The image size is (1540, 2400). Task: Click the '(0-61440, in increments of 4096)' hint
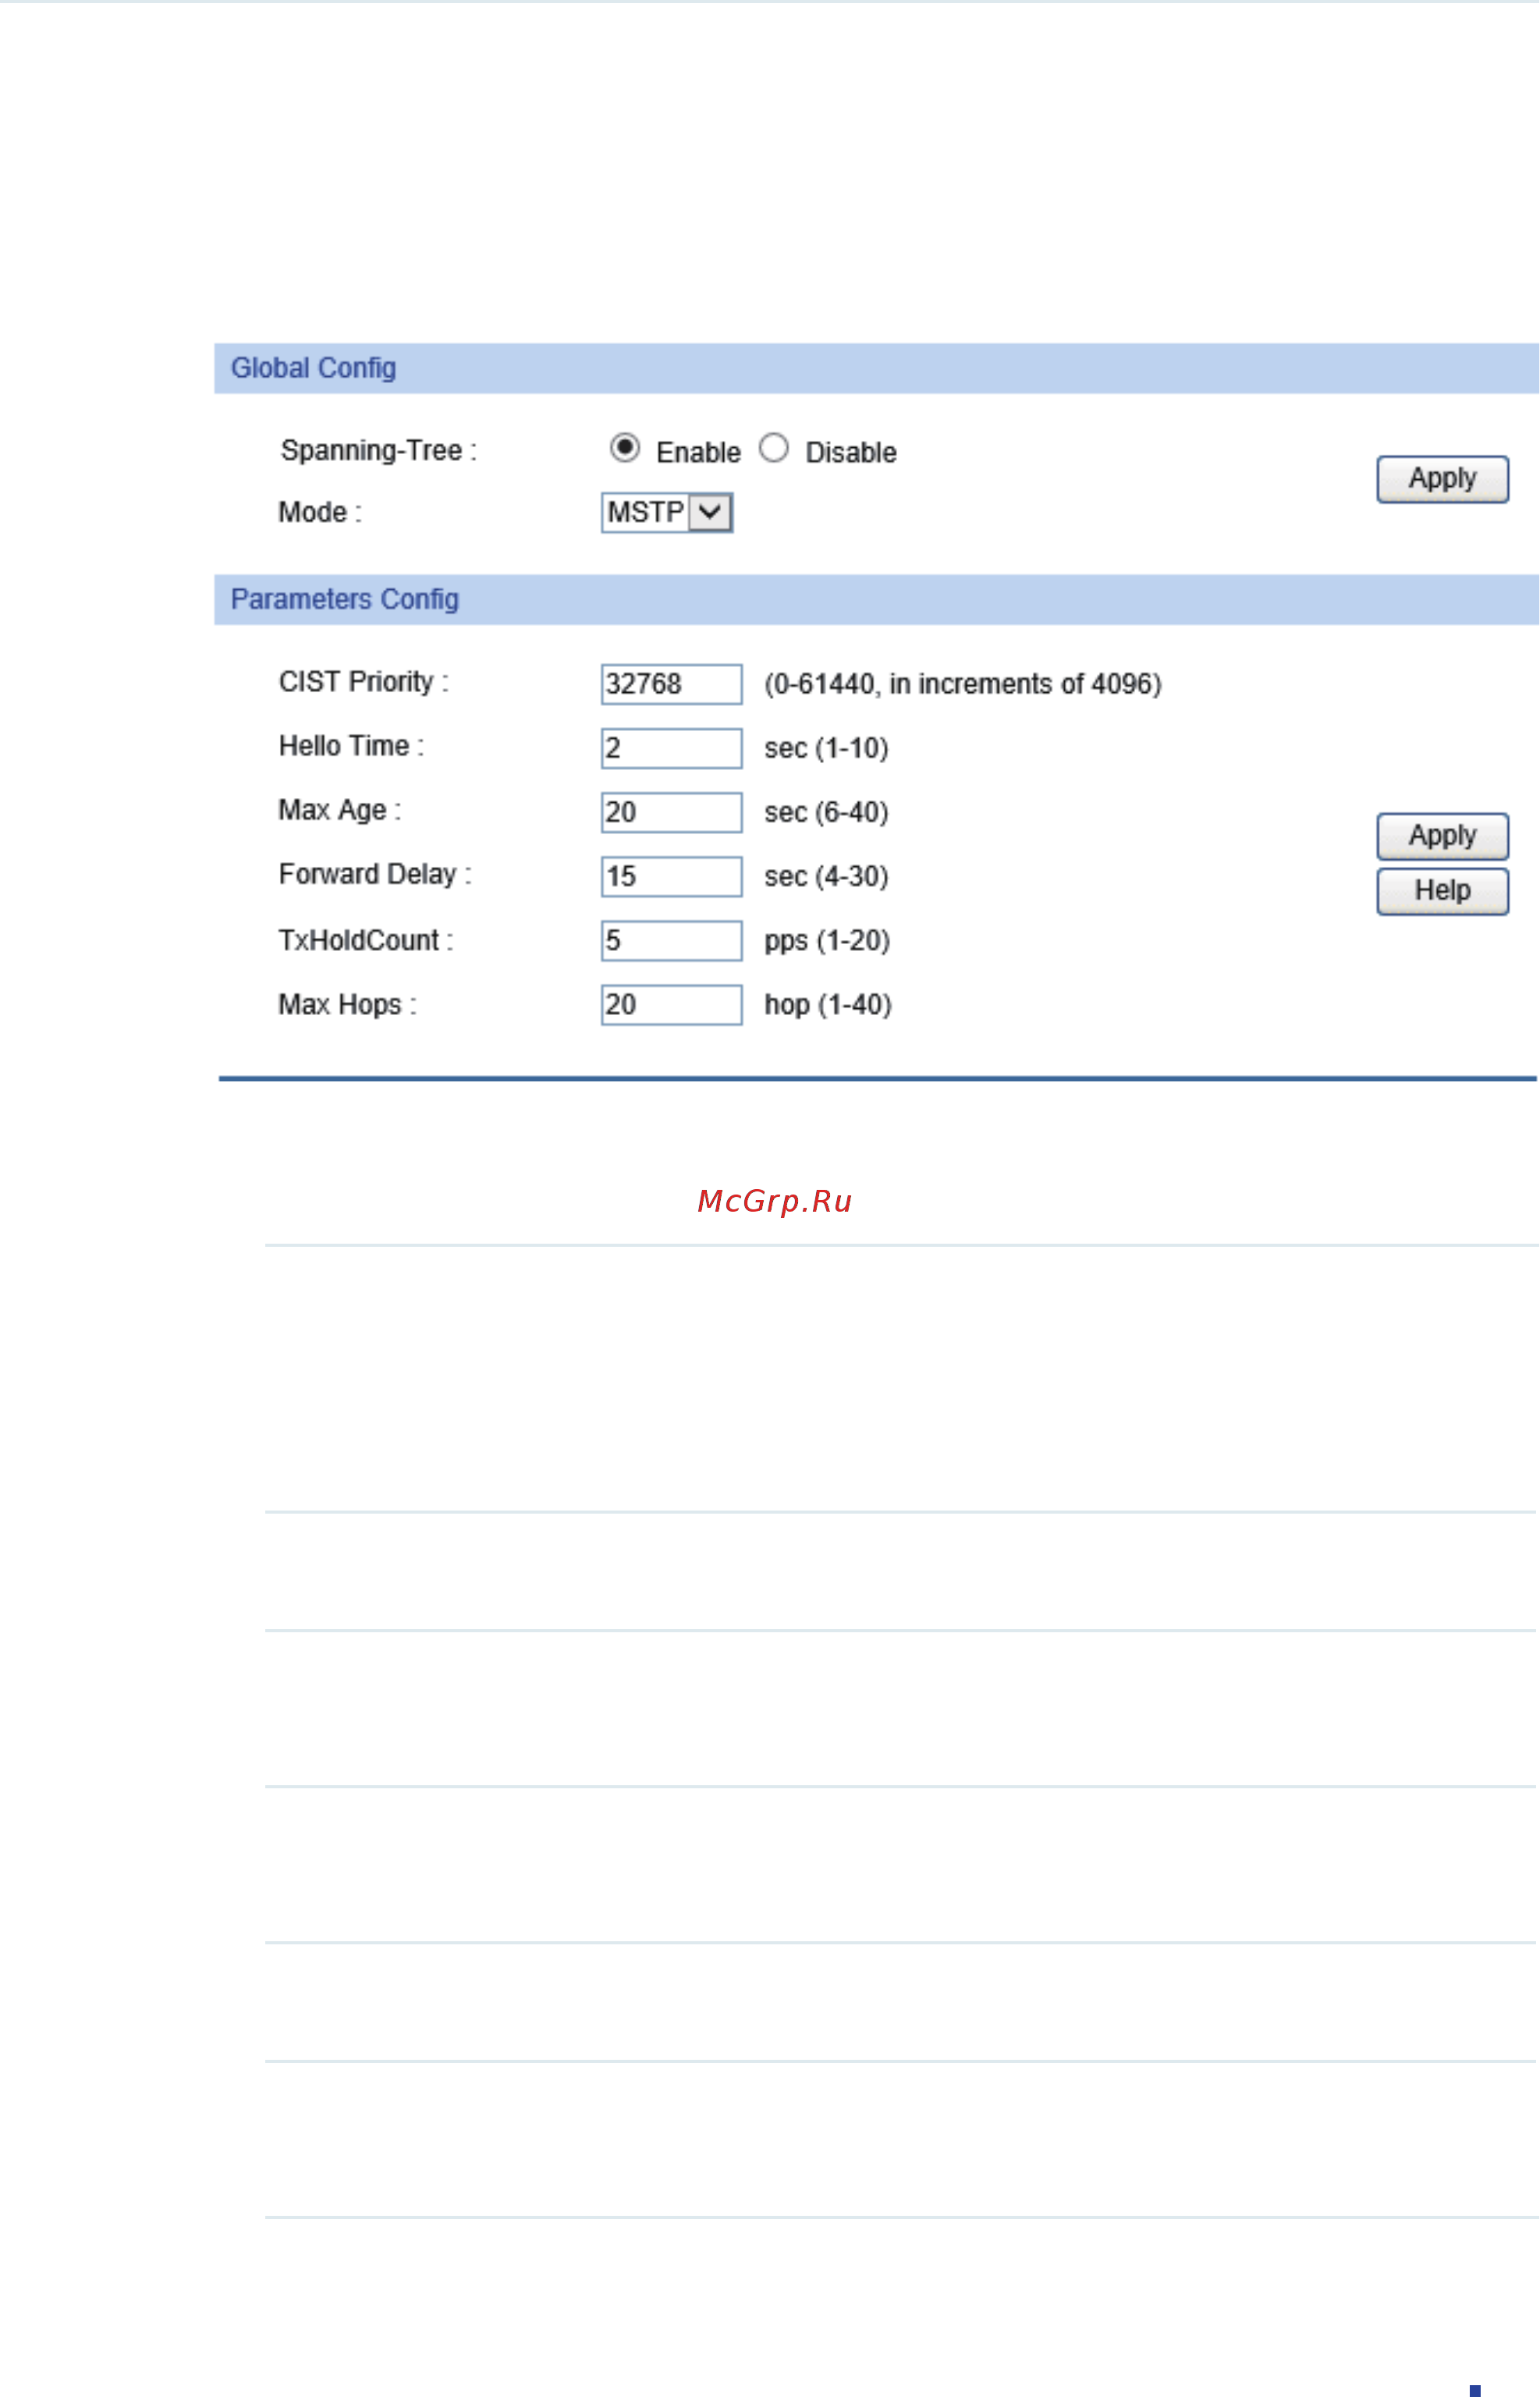click(963, 685)
